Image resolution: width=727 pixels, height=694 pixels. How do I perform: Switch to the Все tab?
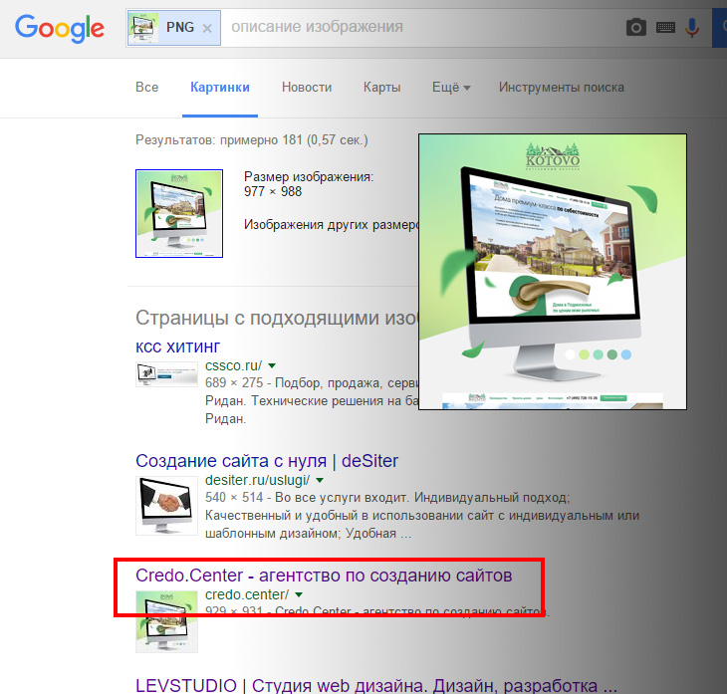tap(146, 88)
